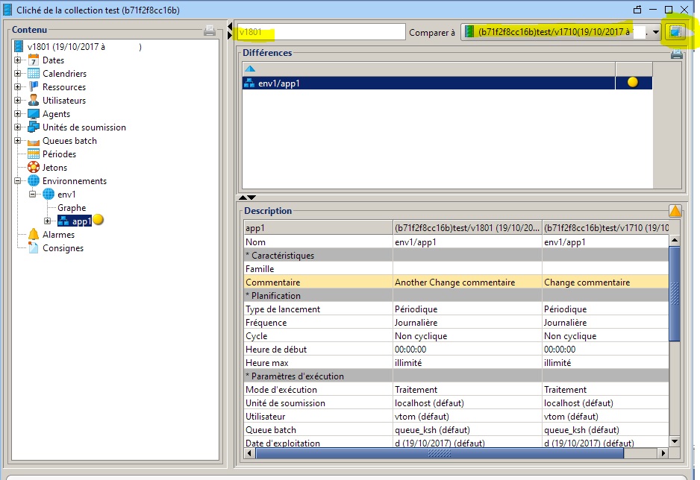Select env1/app1 row in Différences list
The image size is (700, 480).
click(447, 83)
